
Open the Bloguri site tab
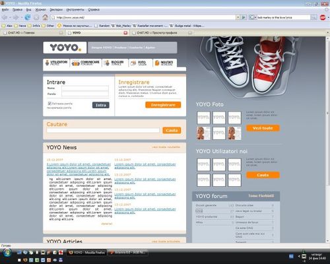115,63
